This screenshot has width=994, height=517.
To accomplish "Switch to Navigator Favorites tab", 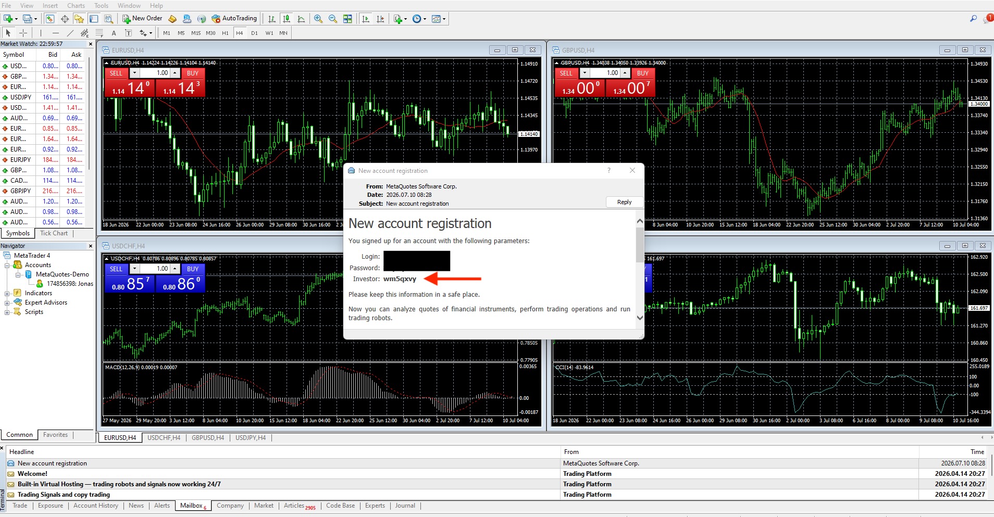I will (55, 435).
